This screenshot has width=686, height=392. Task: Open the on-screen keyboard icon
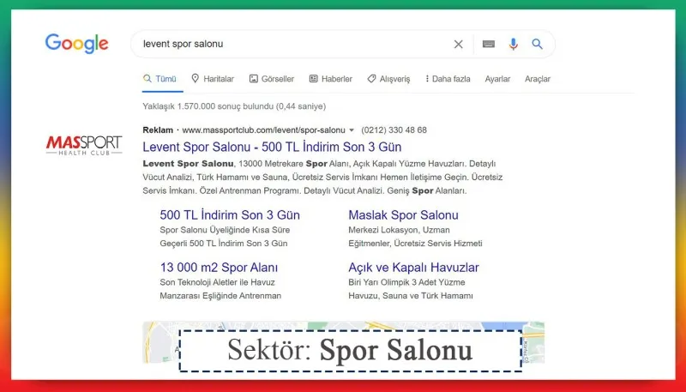click(x=488, y=44)
